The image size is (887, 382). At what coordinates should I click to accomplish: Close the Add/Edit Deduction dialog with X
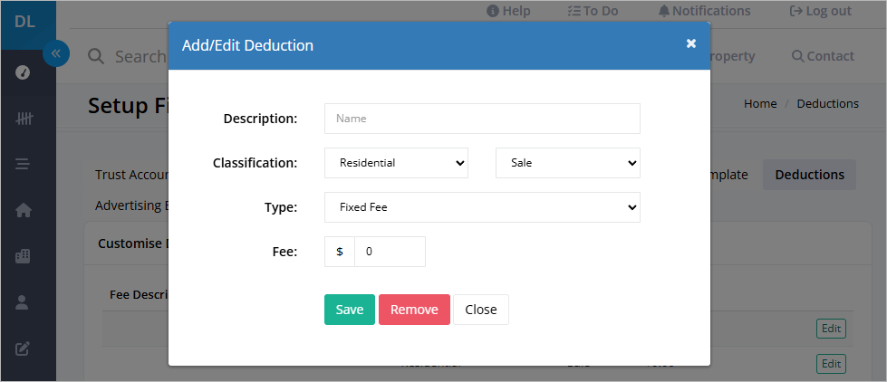click(x=690, y=43)
